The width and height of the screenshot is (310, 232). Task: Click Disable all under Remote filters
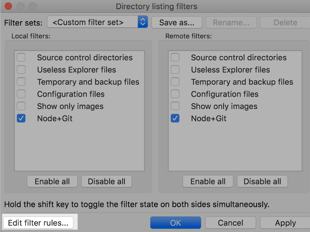[x=262, y=181]
